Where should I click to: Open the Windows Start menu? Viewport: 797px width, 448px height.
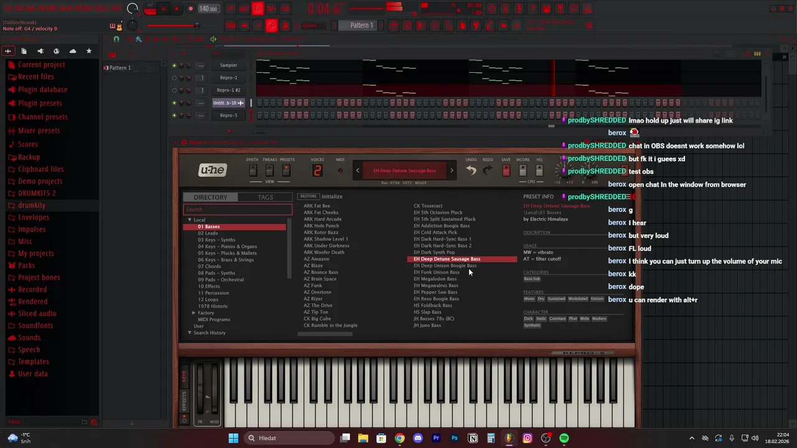[x=233, y=438]
